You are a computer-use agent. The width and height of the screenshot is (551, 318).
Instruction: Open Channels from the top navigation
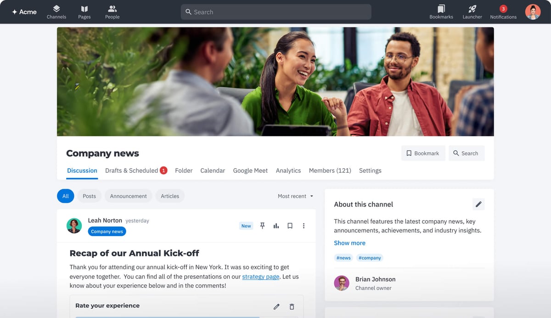pyautogui.click(x=56, y=12)
